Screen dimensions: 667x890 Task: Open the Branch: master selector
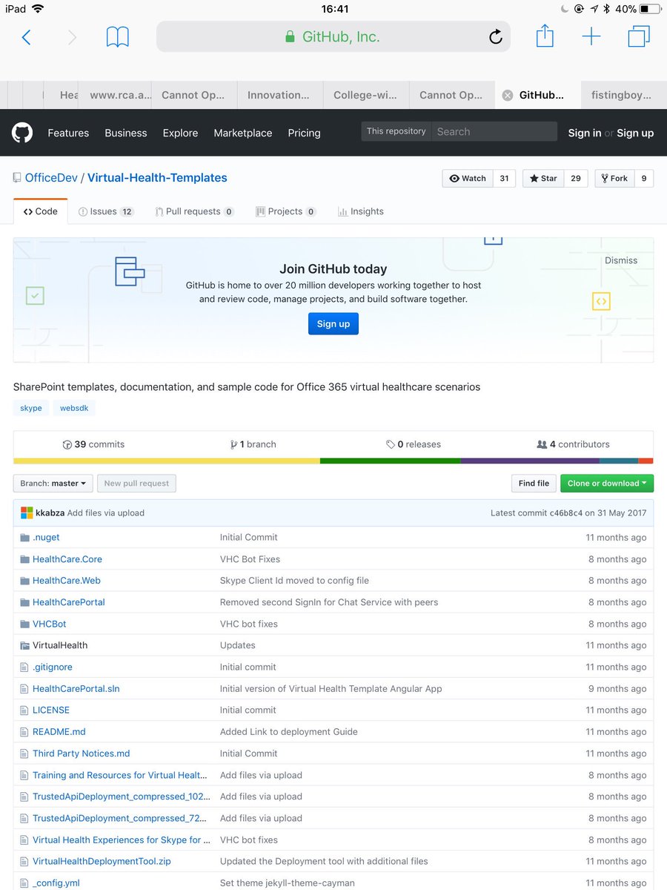52,483
